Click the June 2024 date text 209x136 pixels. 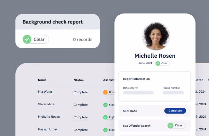pyautogui.click(x=145, y=63)
